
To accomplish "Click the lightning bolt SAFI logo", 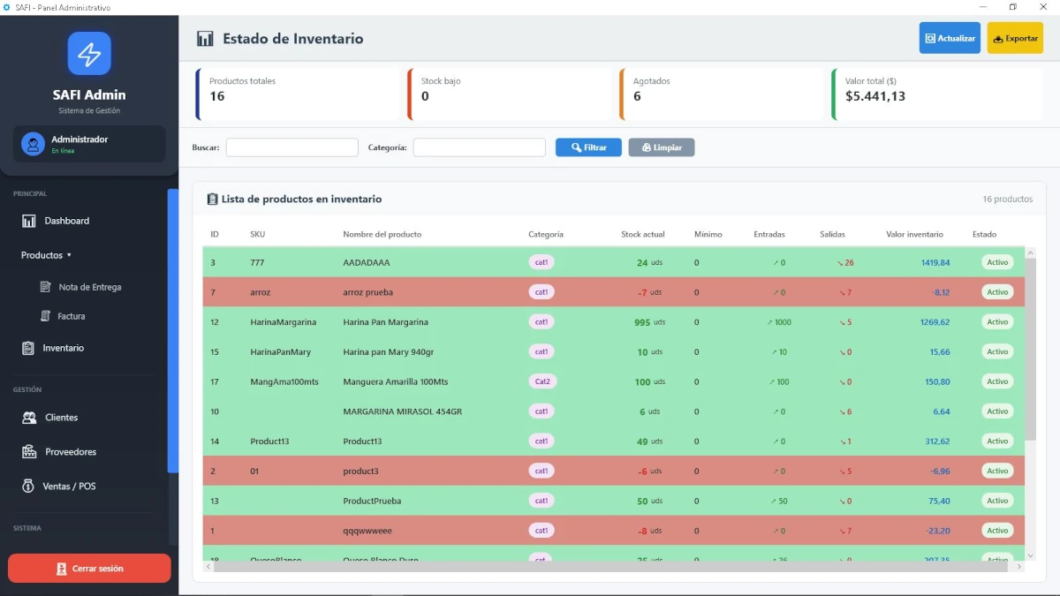I will click(89, 54).
